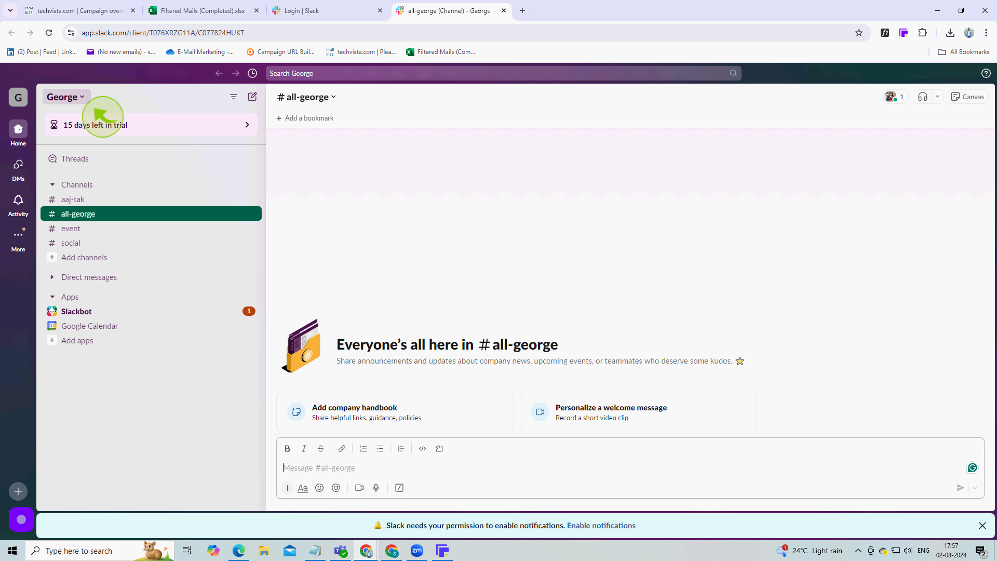This screenshot has width=997, height=561.
Task: Open the emoji picker
Action: (319, 488)
